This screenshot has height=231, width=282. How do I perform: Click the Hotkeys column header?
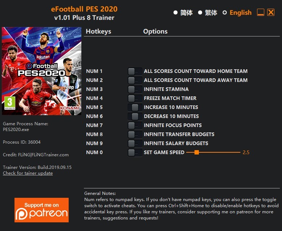coord(98,31)
